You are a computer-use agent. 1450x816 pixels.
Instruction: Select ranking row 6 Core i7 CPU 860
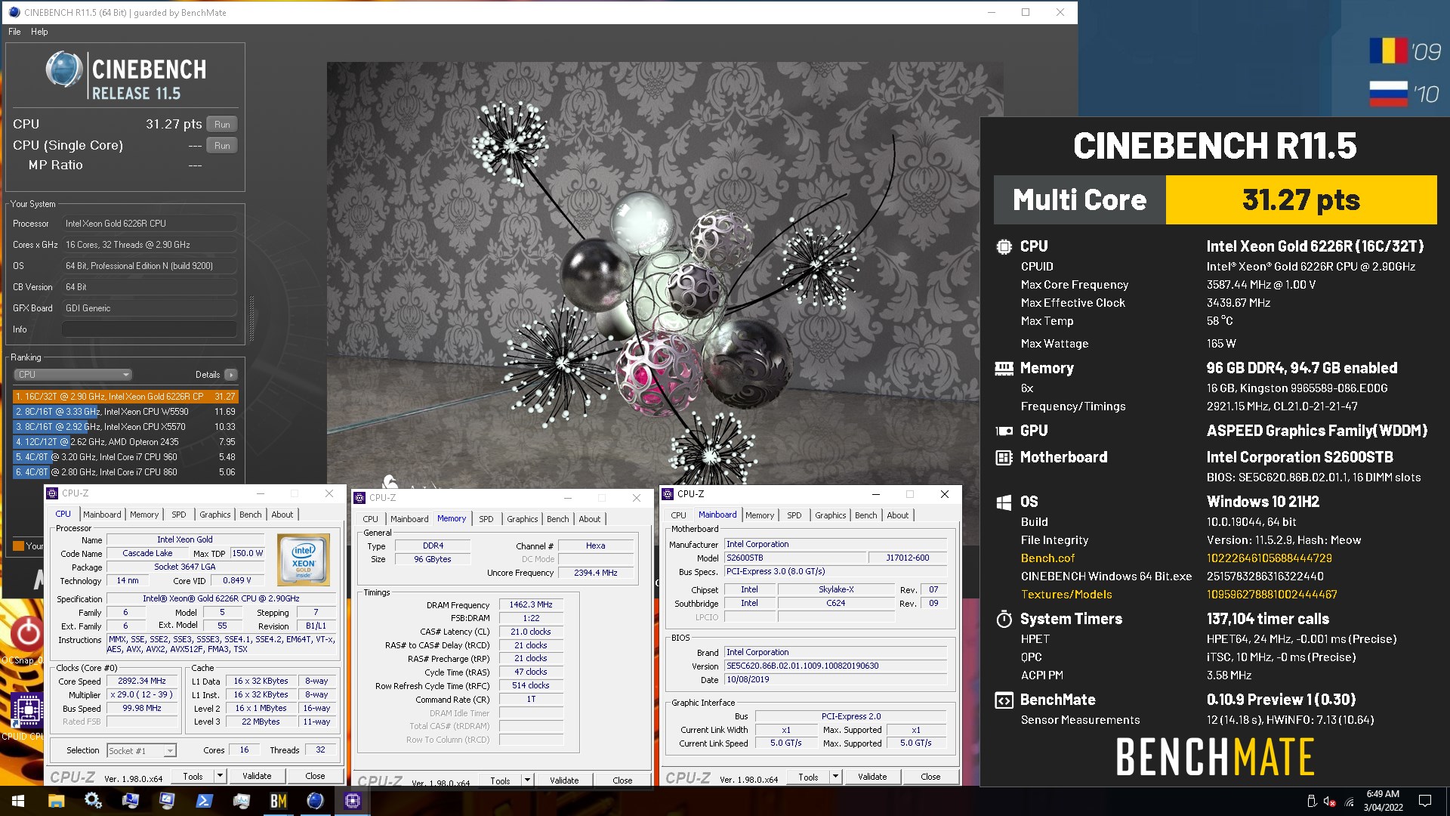pyautogui.click(x=125, y=472)
